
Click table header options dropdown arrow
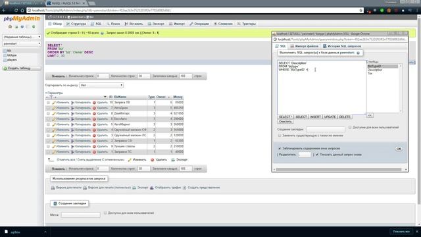click(105, 97)
